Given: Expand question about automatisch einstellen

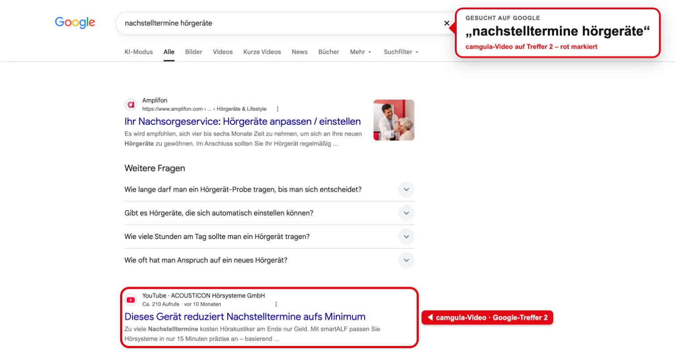Looking at the screenshot, I should [269, 213].
